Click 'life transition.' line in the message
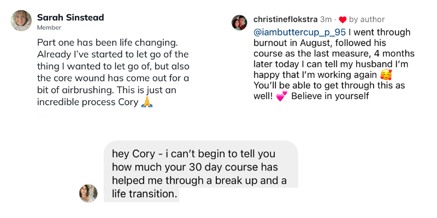437x218 pixels. pyautogui.click(x=145, y=193)
